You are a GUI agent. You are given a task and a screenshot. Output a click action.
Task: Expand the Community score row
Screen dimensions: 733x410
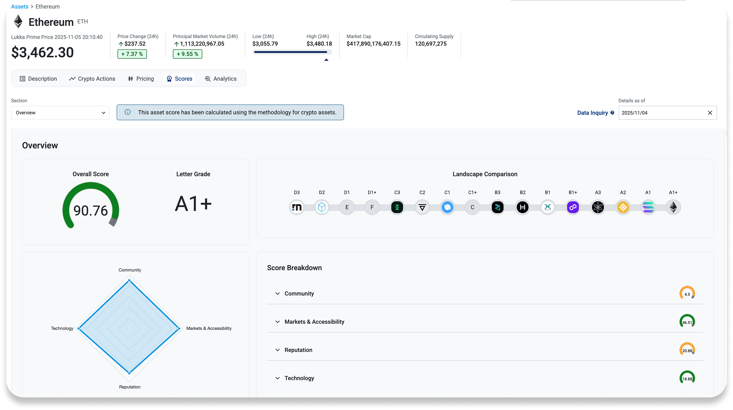click(277, 294)
